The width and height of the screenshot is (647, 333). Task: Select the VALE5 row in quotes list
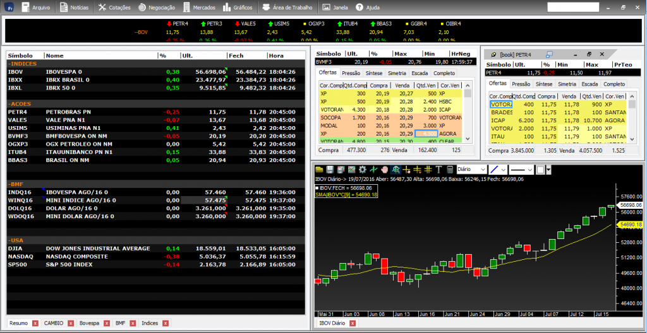[156, 120]
